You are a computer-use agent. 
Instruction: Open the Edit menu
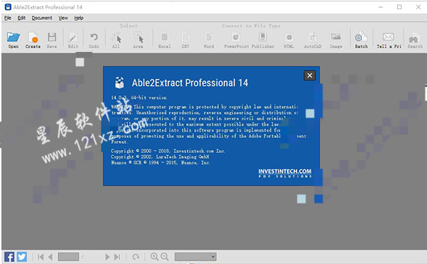21,18
